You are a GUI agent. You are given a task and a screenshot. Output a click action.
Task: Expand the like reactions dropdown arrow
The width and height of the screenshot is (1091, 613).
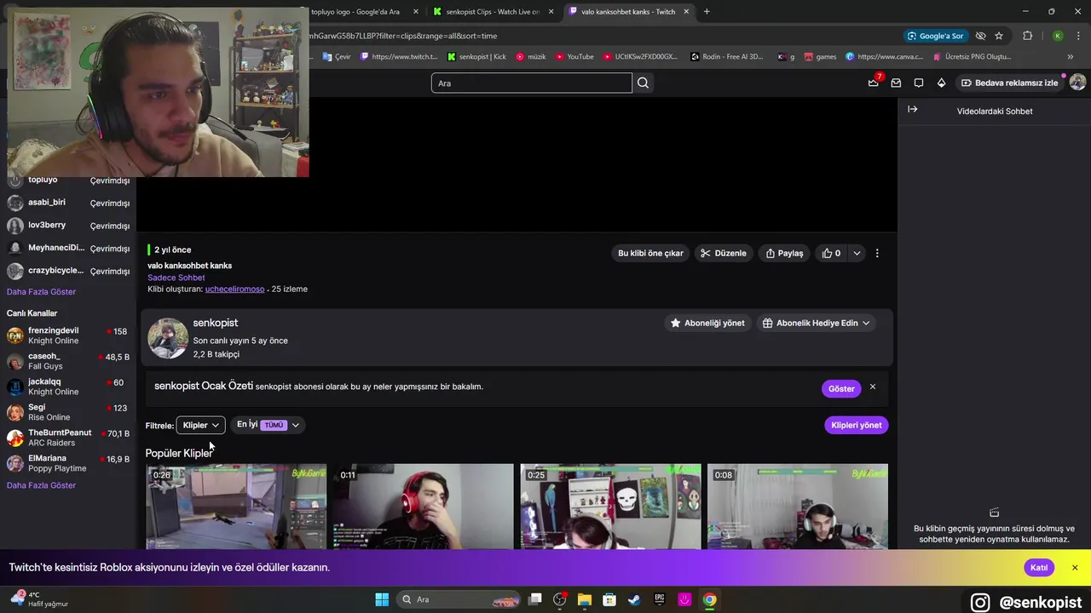tap(857, 253)
